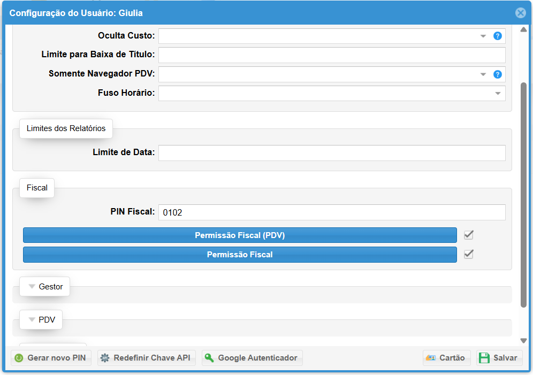Screen dimensions: 533x375
Task: Open the Oculta Custo dropdown
Action: 483,36
